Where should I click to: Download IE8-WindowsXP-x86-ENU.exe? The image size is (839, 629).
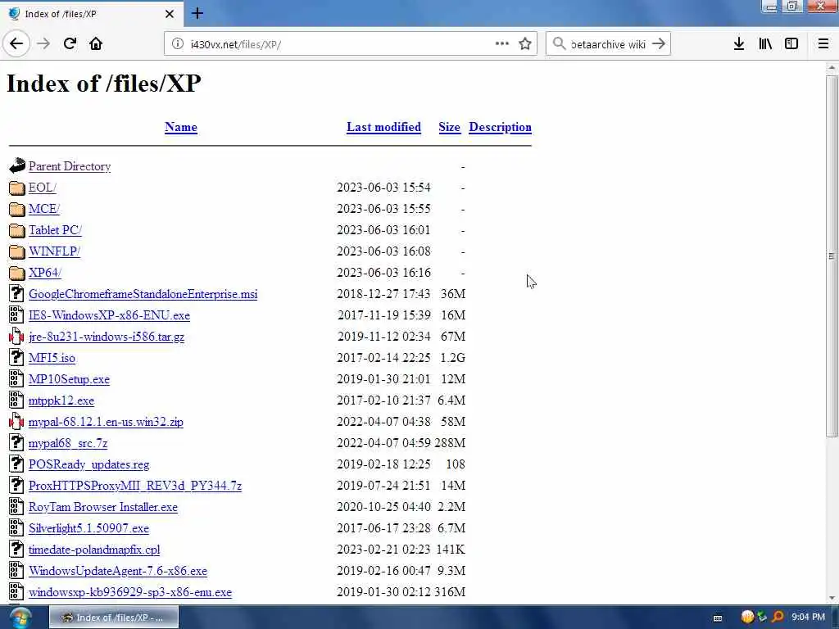click(109, 315)
